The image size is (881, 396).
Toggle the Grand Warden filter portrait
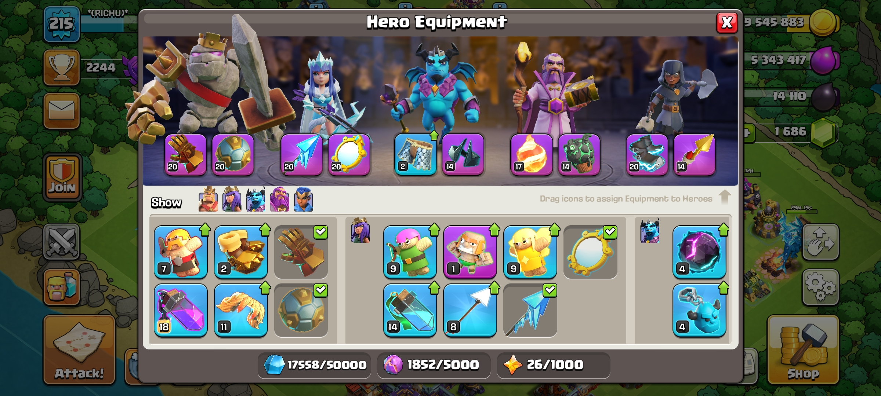click(x=280, y=199)
